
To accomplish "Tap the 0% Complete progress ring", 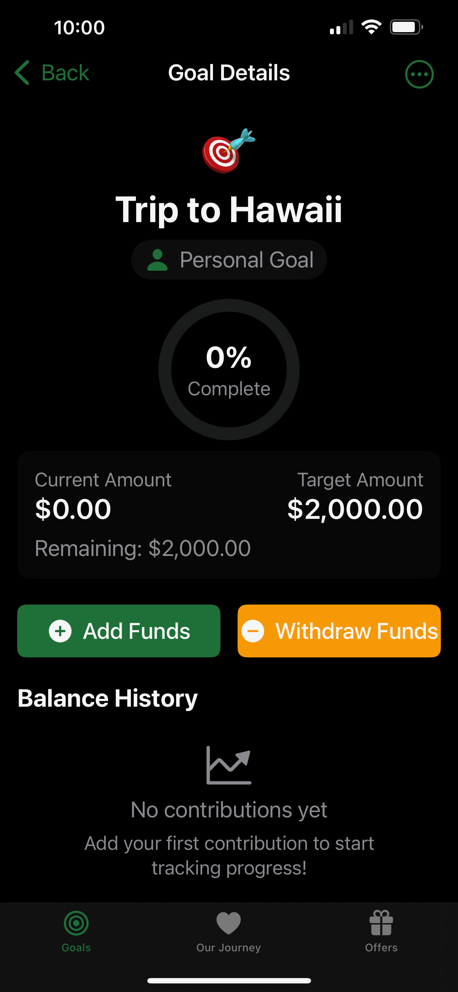I will (229, 370).
